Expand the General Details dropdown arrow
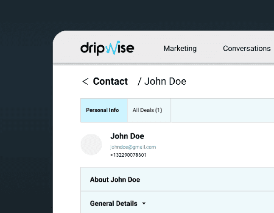This screenshot has height=213, width=274. (144, 203)
